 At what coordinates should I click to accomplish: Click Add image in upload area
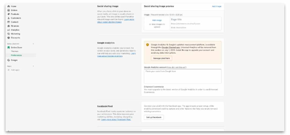point(157,20)
